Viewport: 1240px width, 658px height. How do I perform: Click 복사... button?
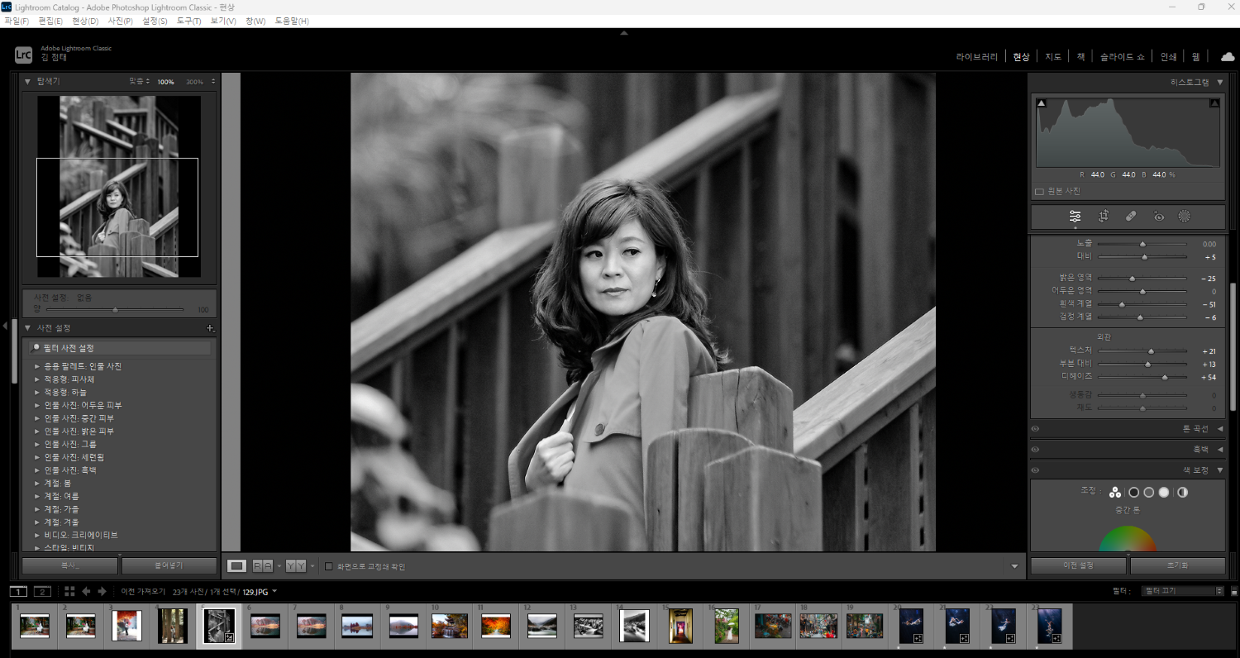69,565
